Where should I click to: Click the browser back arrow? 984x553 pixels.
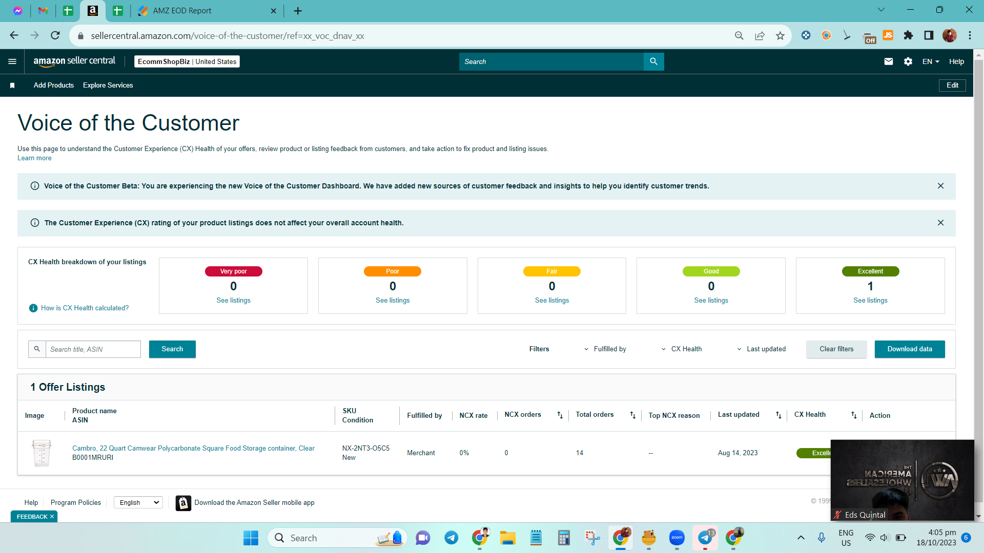click(x=14, y=35)
